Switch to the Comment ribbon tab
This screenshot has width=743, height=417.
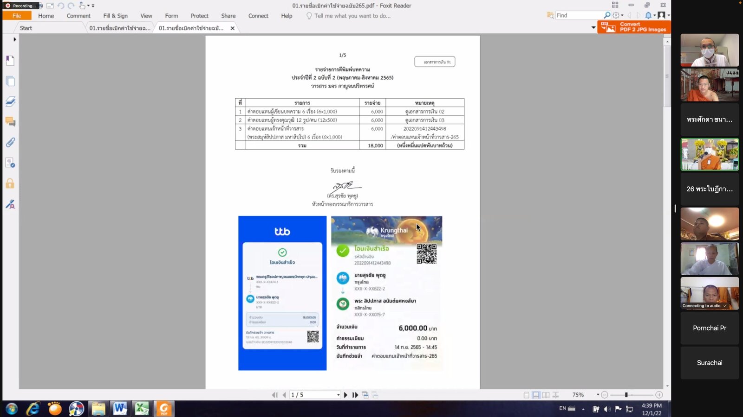tap(78, 16)
